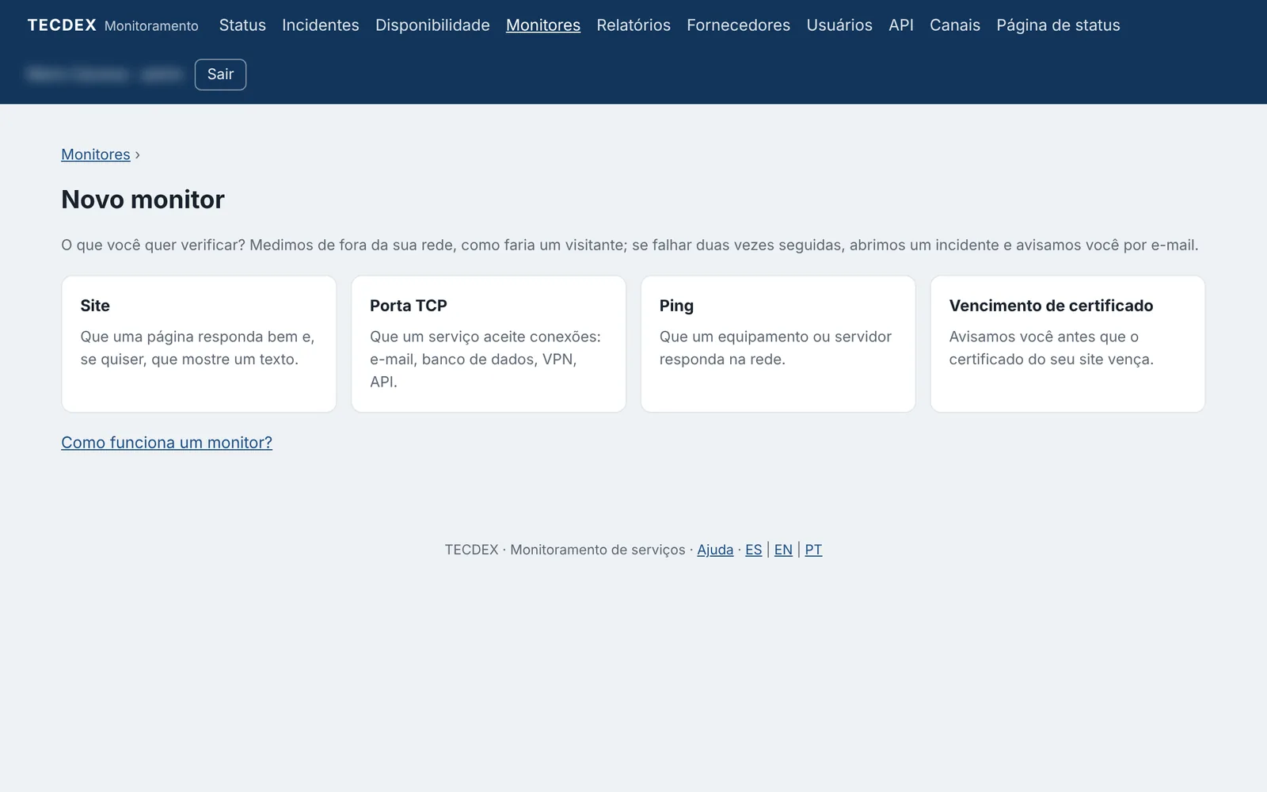This screenshot has width=1267, height=792.
Task: Choose the Porta TCP monitor card
Action: click(x=489, y=344)
